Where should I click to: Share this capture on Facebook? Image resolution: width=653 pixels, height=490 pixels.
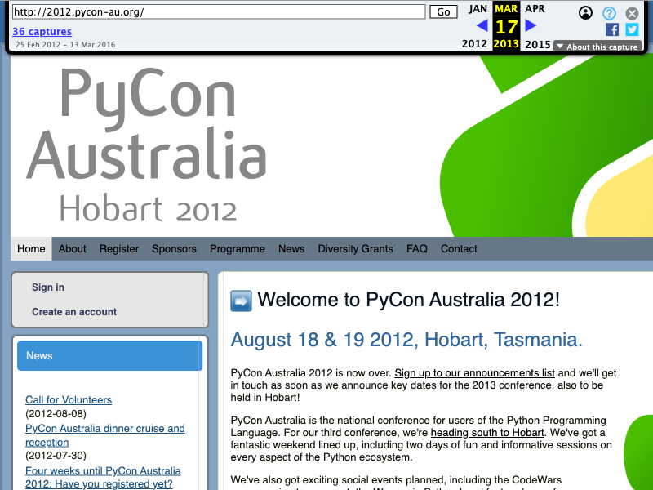point(611,29)
